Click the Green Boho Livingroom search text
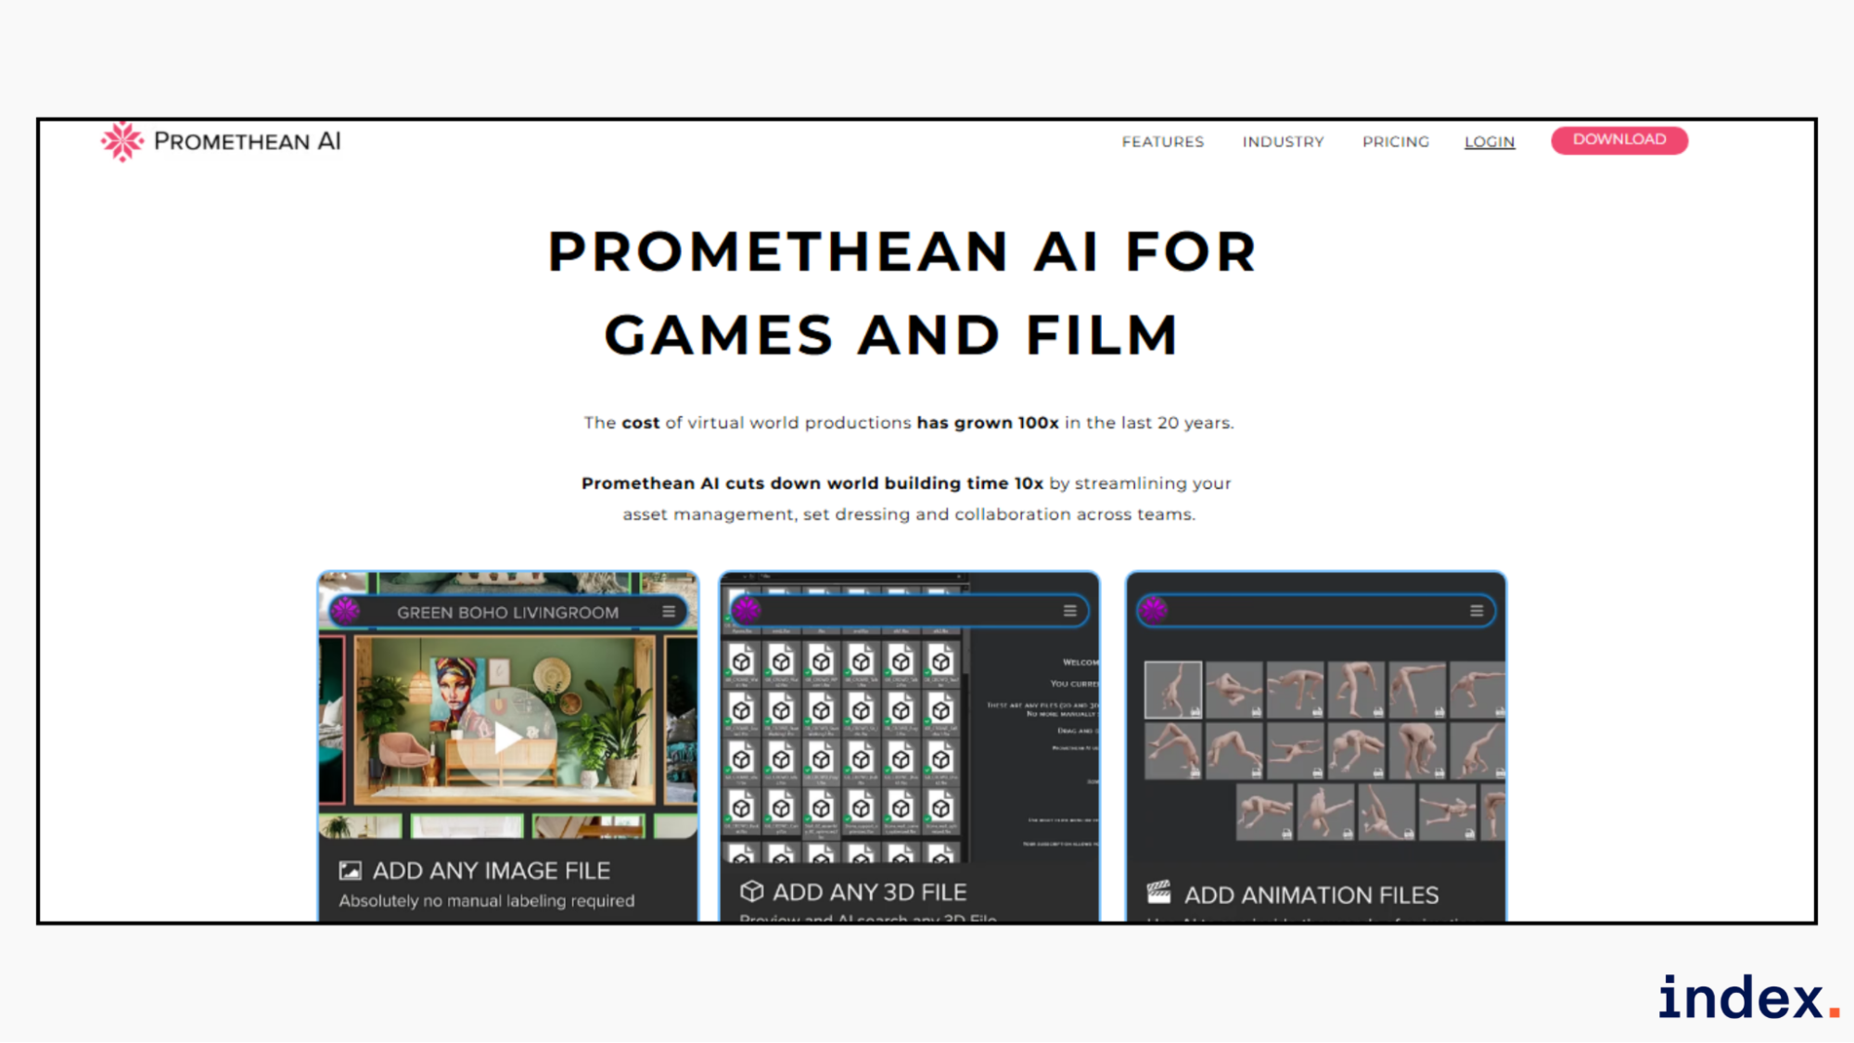This screenshot has height=1043, width=1854. [507, 612]
